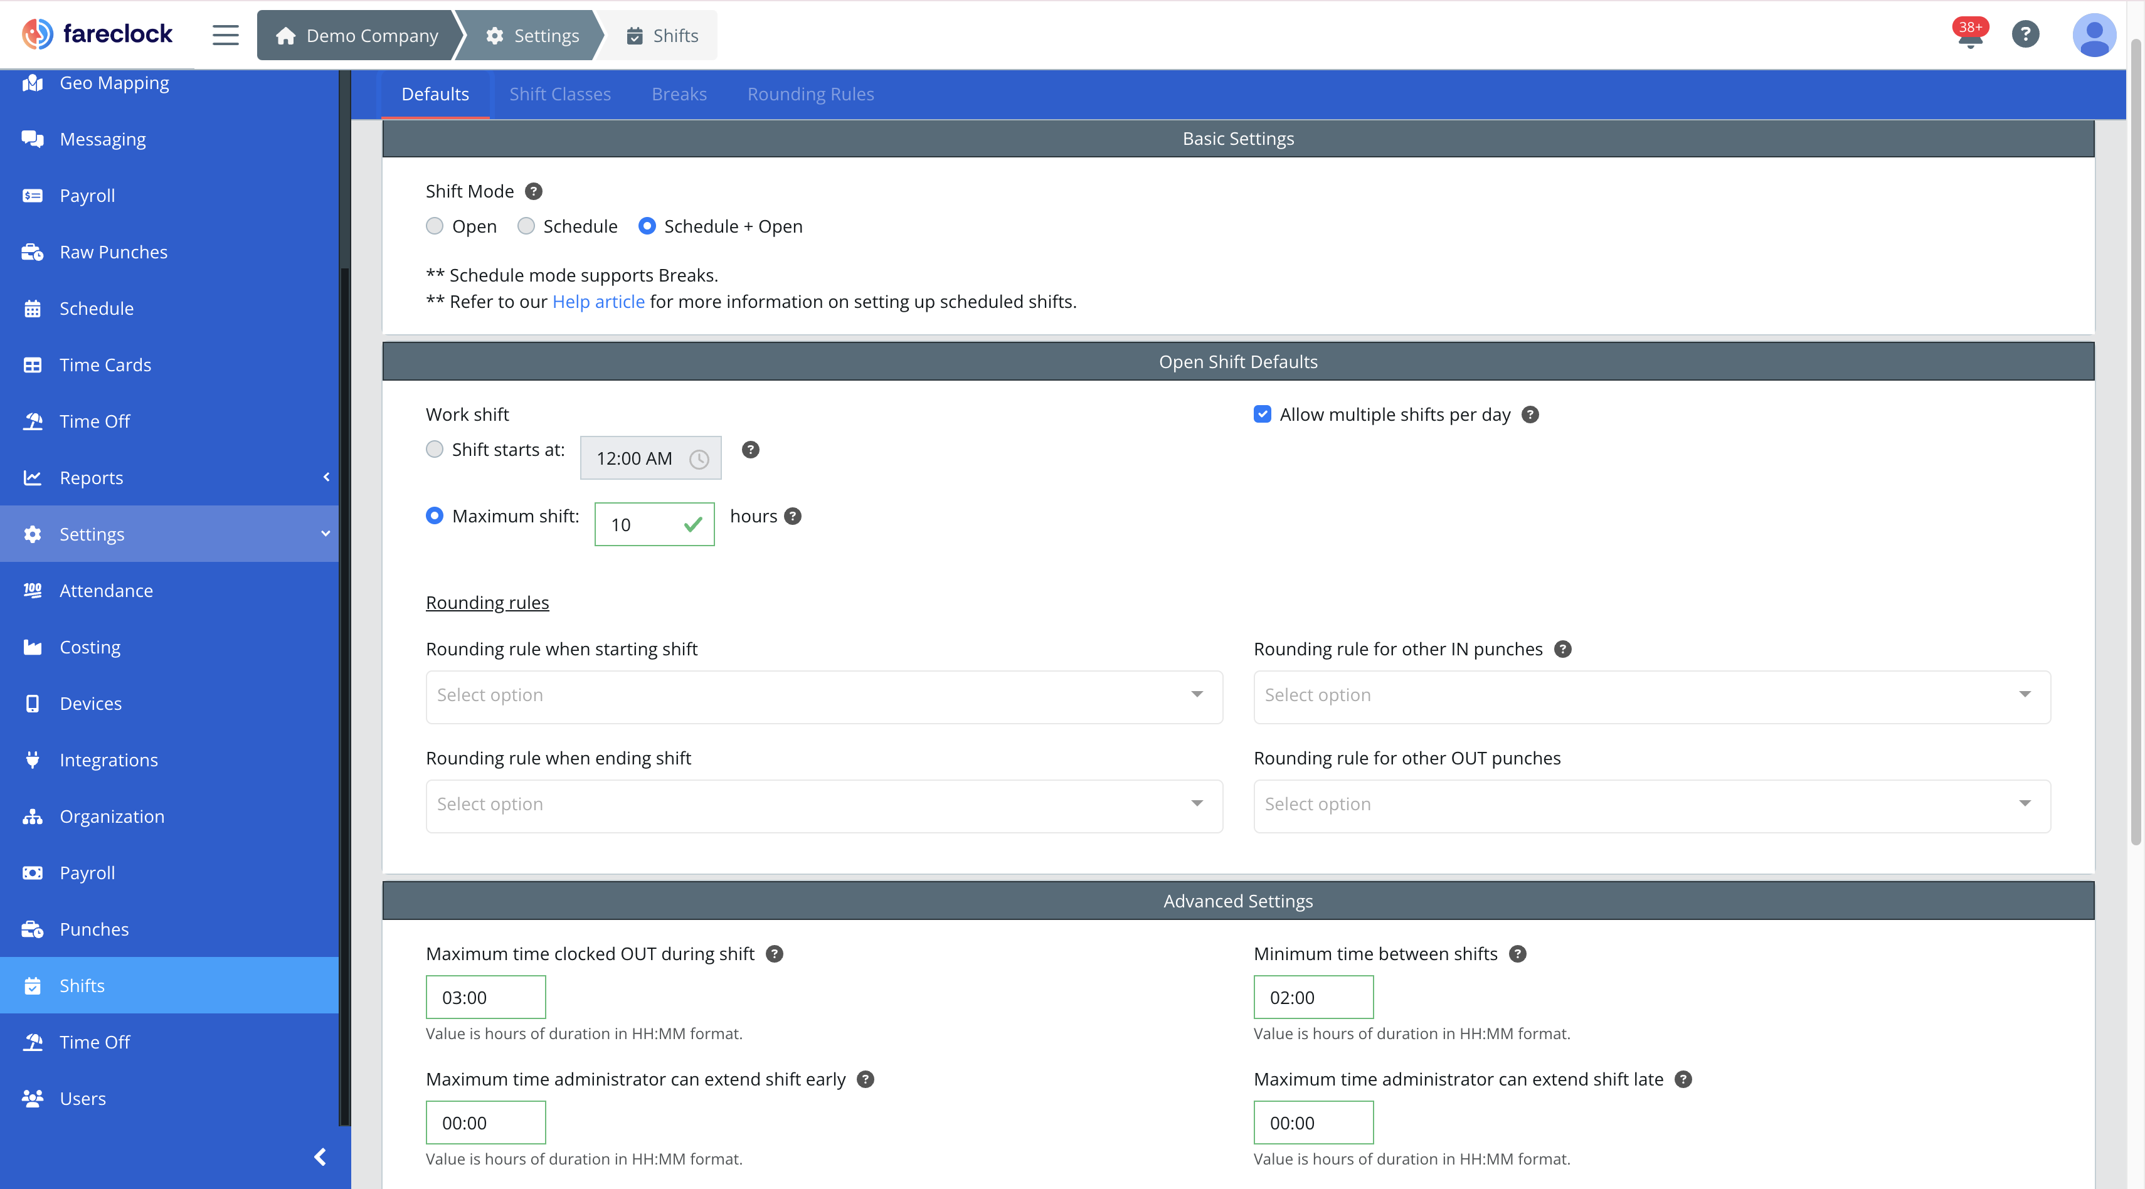This screenshot has height=1189, width=2145.
Task: Click Shift Mode help tooltip icon
Action: click(x=534, y=191)
